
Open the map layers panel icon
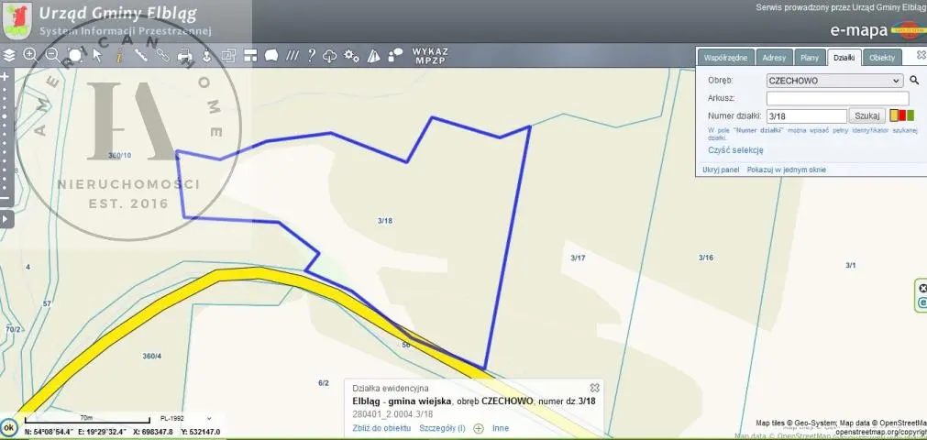[x=9, y=55]
